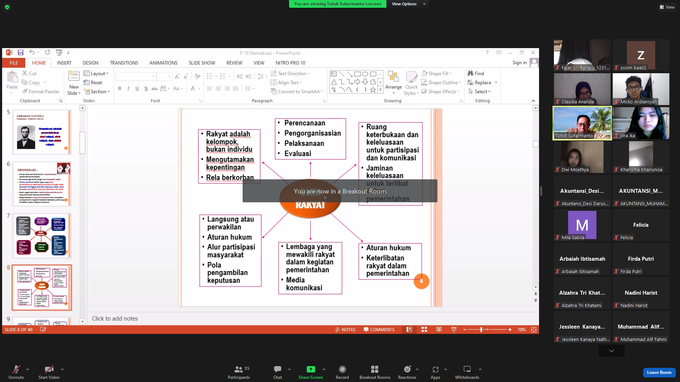Toggle text Shadow formatting
Image resolution: width=680 pixels, height=382 pixels.
pyautogui.click(x=146, y=88)
